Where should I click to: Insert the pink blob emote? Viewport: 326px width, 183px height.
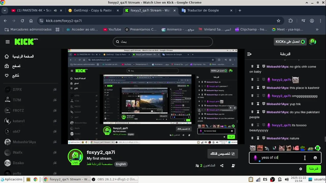pos(296,148)
